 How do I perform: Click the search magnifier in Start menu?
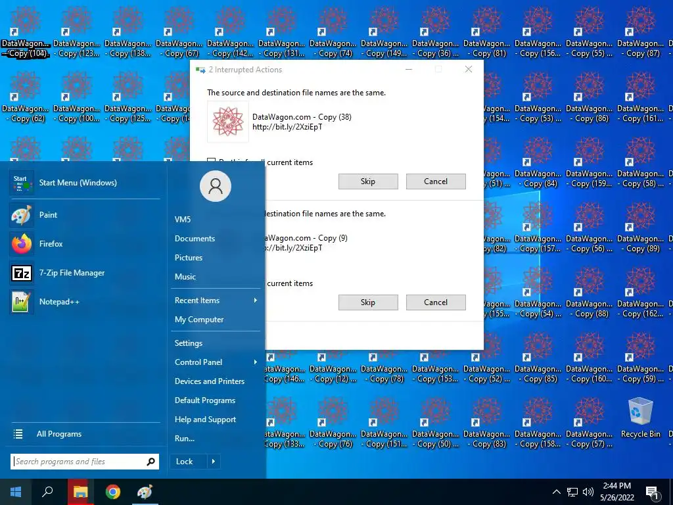tap(151, 462)
